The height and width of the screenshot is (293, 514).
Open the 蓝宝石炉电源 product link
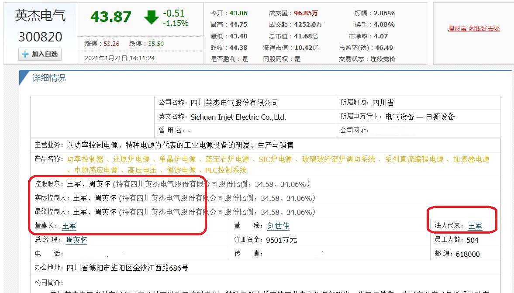[x=227, y=159]
